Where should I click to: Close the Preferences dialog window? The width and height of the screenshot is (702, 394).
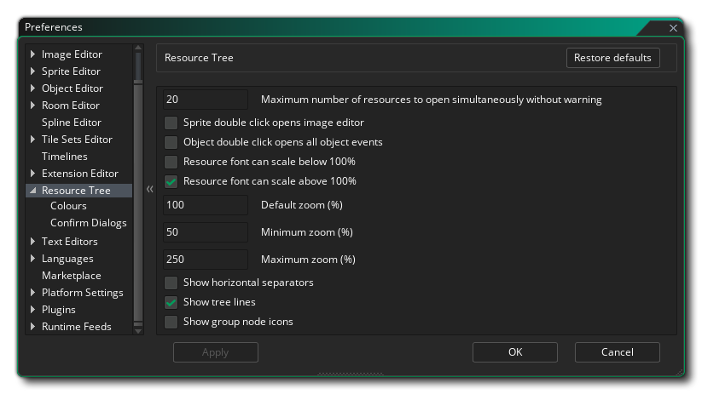click(673, 28)
